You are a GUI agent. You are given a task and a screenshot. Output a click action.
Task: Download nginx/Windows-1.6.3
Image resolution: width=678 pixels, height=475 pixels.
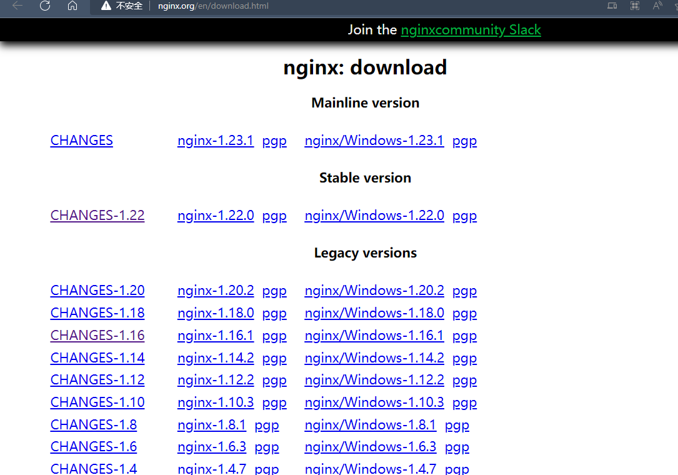(x=370, y=446)
